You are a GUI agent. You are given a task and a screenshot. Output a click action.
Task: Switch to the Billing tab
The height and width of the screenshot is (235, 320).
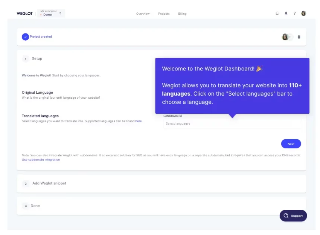(x=182, y=14)
